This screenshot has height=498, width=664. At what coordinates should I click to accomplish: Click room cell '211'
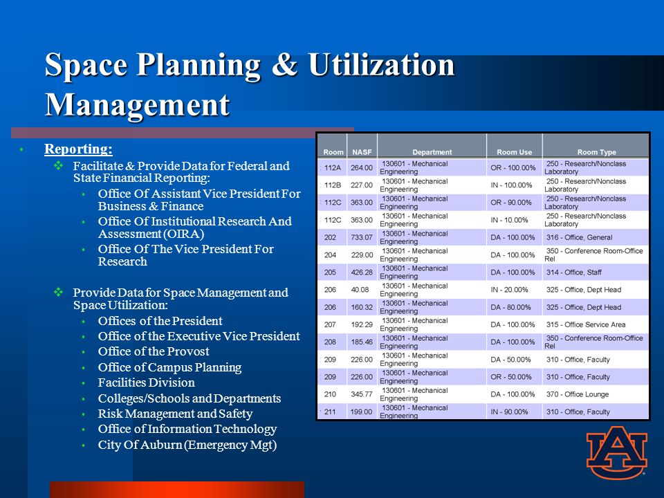pos(330,412)
